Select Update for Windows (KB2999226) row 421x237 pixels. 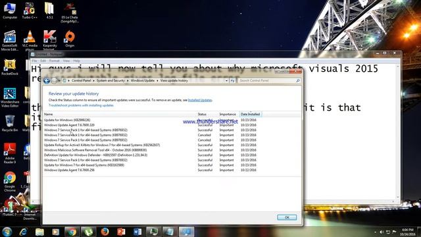pyautogui.click(x=151, y=120)
